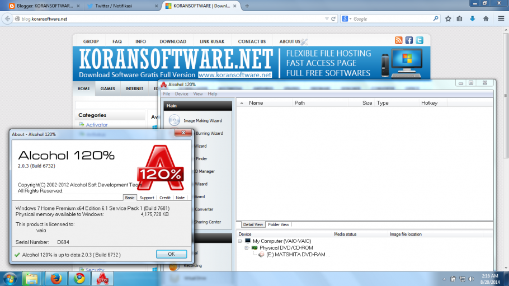Viewport: 509px width, 286px height.
Task: Switch to Support tab in About dialog
Action: [147, 198]
